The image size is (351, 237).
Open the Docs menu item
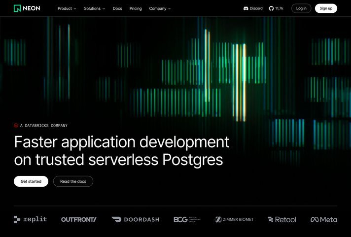click(x=117, y=8)
